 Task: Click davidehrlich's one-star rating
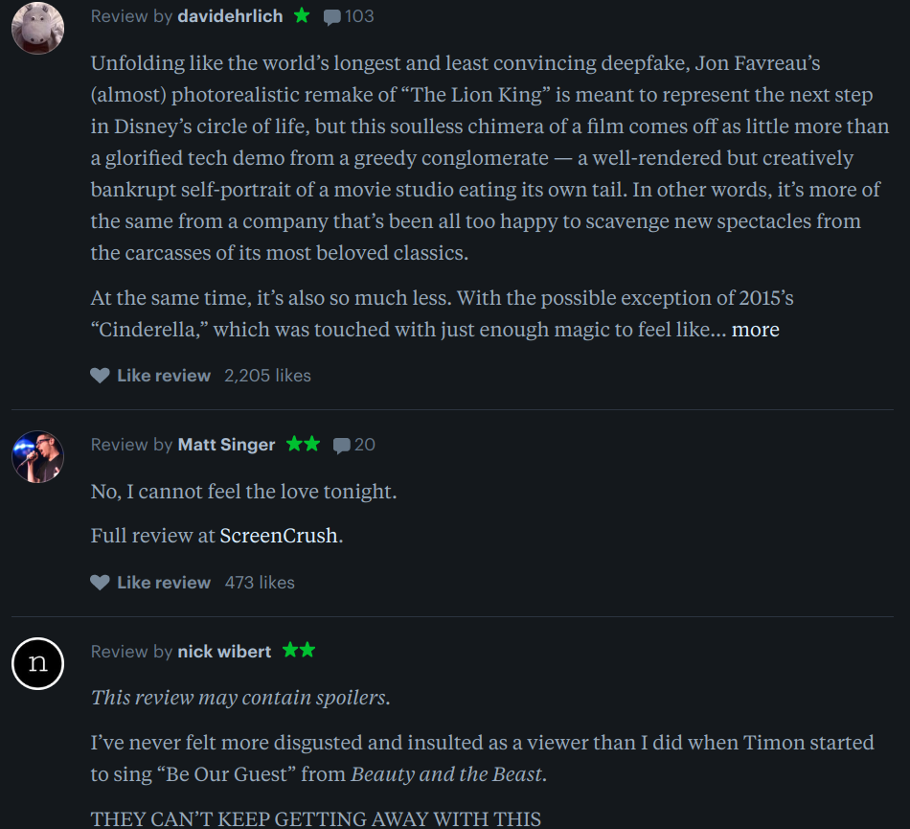click(x=302, y=15)
